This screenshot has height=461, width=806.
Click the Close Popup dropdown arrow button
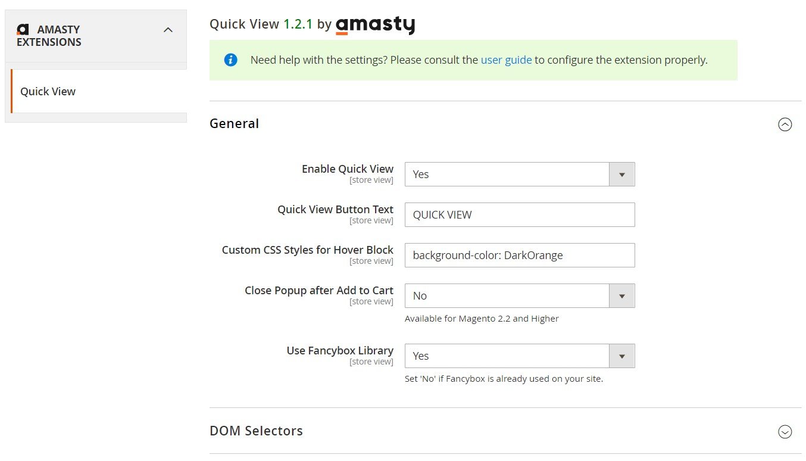click(x=622, y=296)
